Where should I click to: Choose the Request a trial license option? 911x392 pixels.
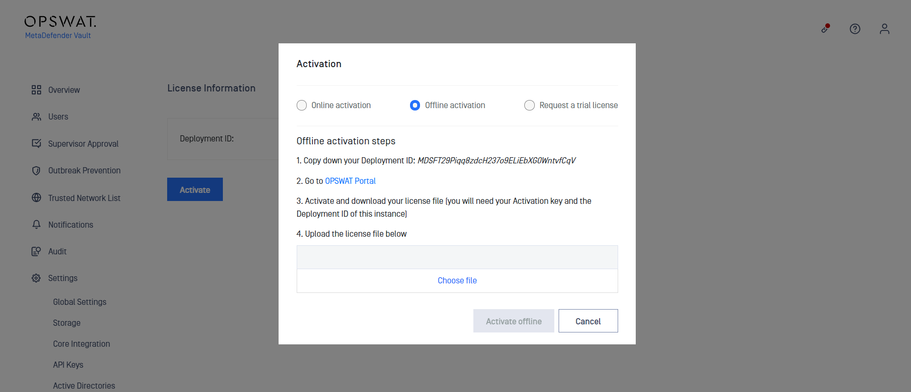point(529,105)
